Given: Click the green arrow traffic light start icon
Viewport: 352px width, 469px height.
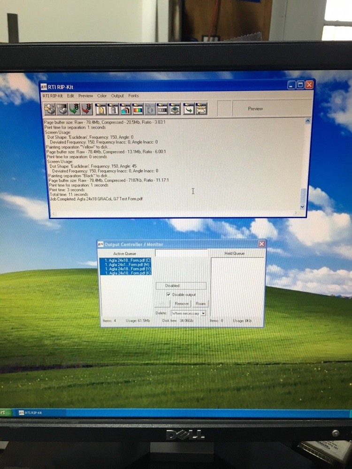Looking at the screenshot, I should (75, 109).
